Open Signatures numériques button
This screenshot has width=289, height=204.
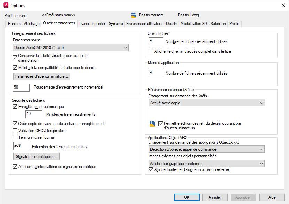click(36, 156)
